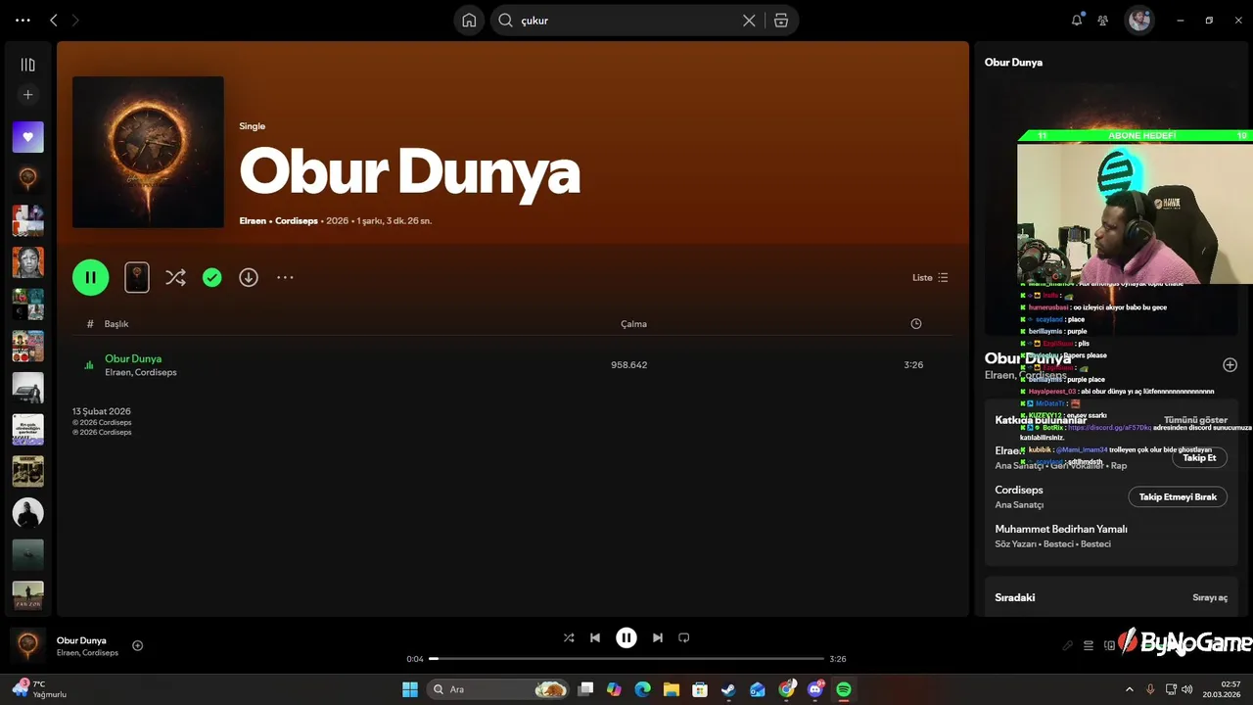Viewport: 1253px width, 705px height.
Task: Open the queue icon in the player bar
Action: [x=1088, y=645]
